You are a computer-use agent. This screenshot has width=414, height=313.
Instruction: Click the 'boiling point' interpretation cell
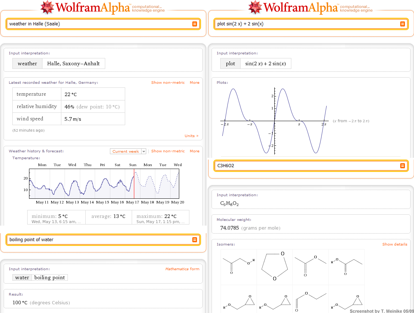coord(50,277)
